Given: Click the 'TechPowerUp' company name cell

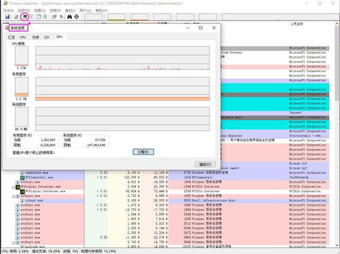Looking at the screenshot, I should [x=299, y=177].
